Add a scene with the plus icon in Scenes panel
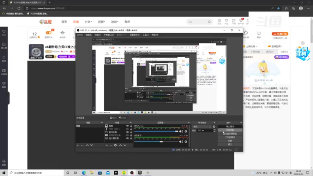Viewport: 313px width, 176px height. (x=78, y=145)
